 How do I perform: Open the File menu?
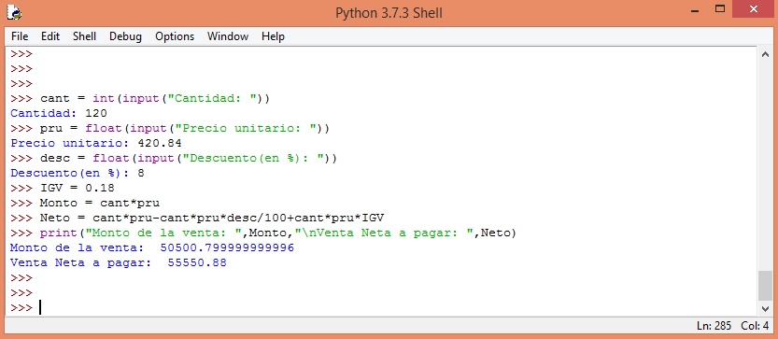tap(20, 36)
